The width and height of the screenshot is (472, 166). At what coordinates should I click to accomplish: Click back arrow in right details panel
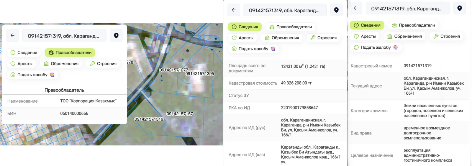[356, 8]
